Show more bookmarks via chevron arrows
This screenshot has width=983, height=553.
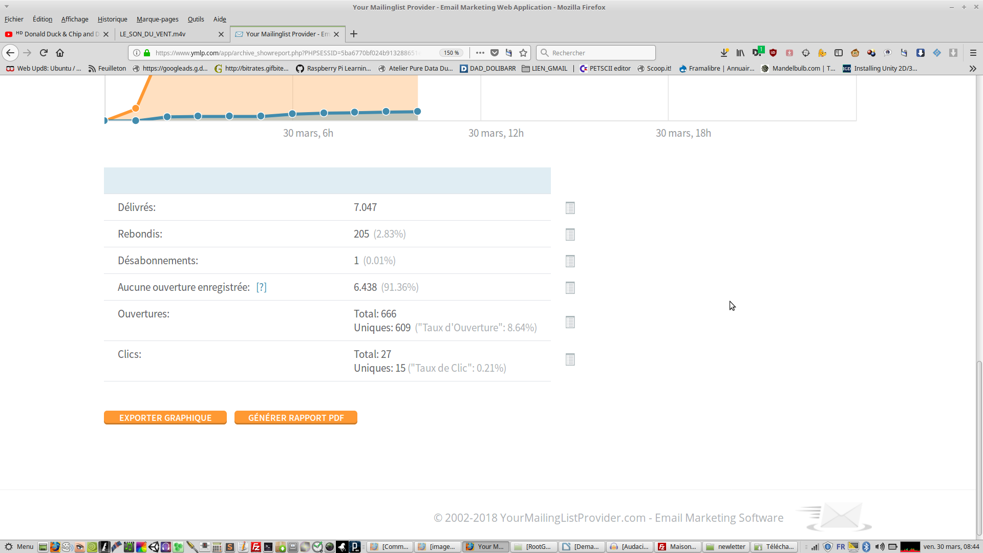click(973, 69)
